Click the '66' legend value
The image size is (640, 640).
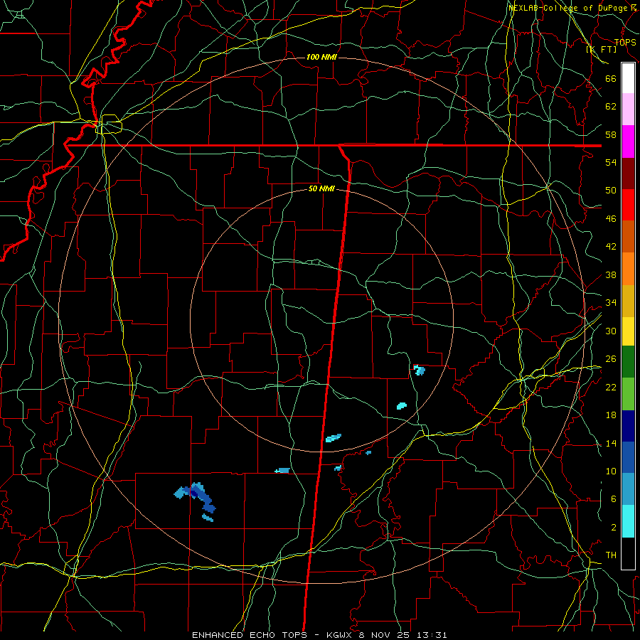pyautogui.click(x=611, y=79)
